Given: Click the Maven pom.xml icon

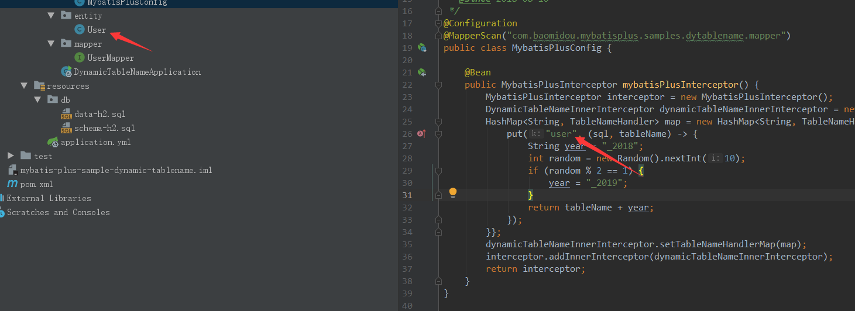Looking at the screenshot, I should (x=12, y=184).
